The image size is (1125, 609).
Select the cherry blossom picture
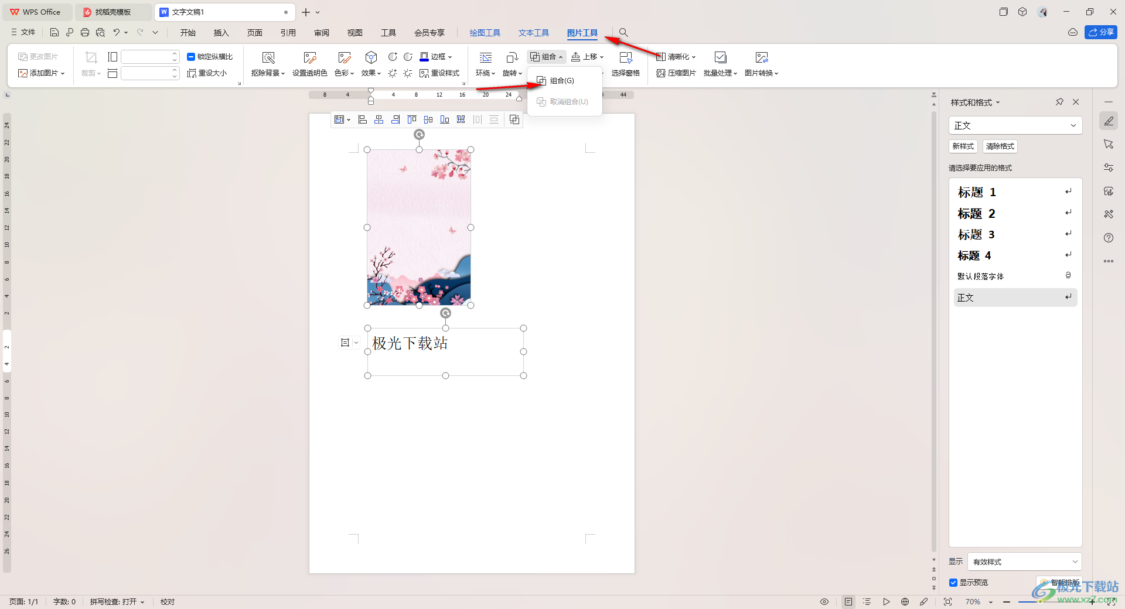coord(419,227)
